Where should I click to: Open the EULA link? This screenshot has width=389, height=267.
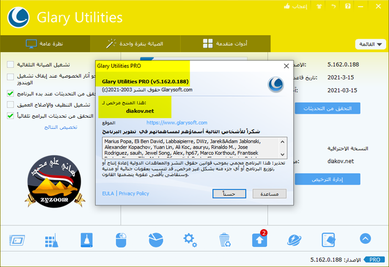[108, 193]
